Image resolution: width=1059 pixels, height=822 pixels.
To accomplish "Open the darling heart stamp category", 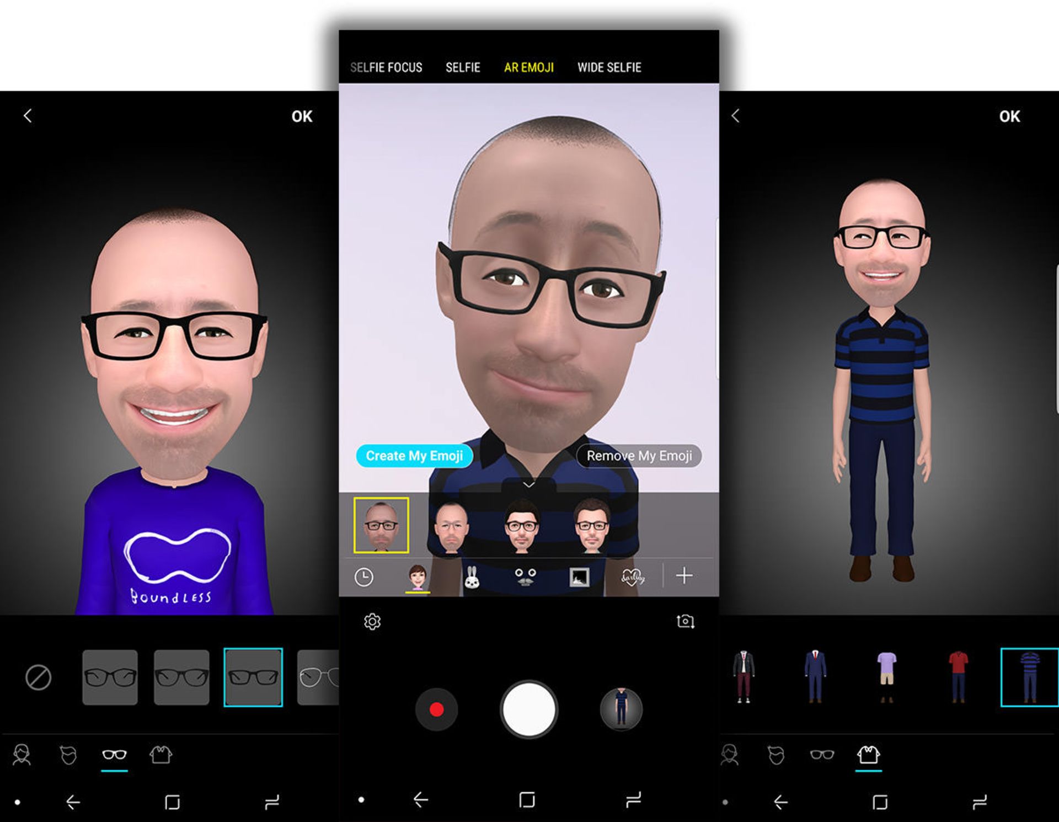I will click(632, 577).
